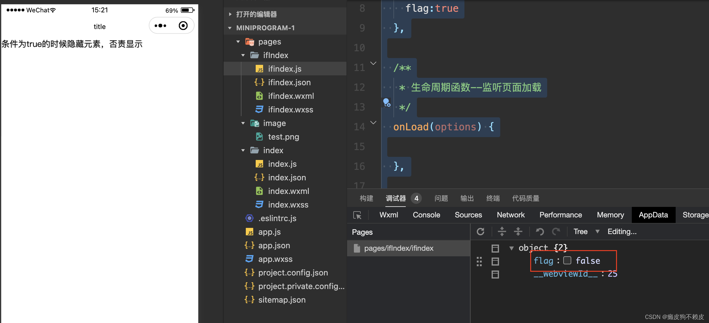
Task: Toggle the flag checkbox to true
Action: pos(567,260)
